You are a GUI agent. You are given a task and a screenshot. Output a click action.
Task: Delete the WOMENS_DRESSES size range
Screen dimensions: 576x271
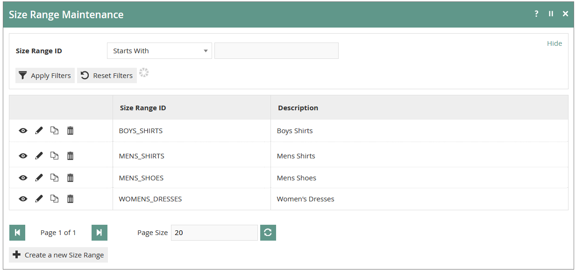coord(70,199)
